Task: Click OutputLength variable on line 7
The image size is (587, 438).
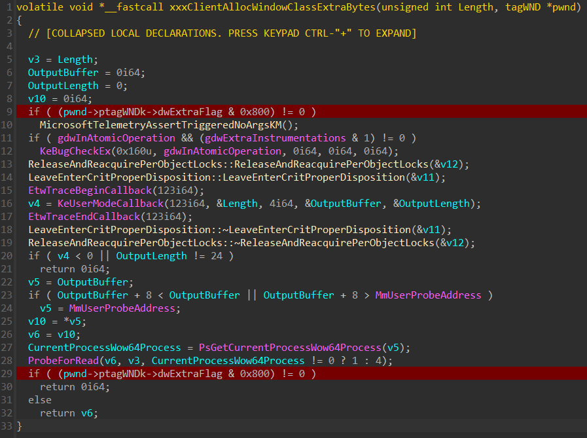Action: pos(63,86)
